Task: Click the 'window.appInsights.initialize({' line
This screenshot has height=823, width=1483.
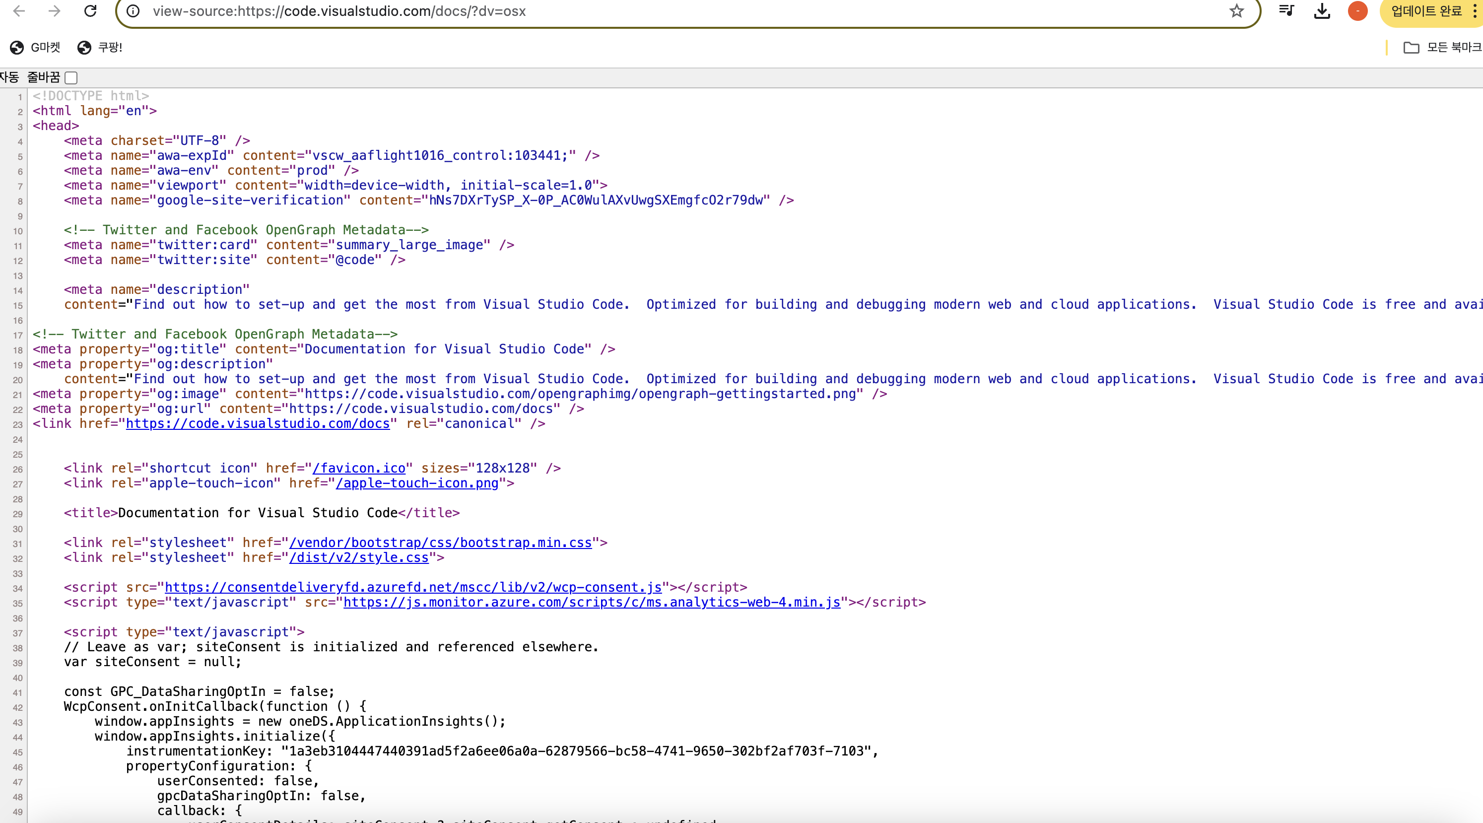Action: tap(215, 736)
